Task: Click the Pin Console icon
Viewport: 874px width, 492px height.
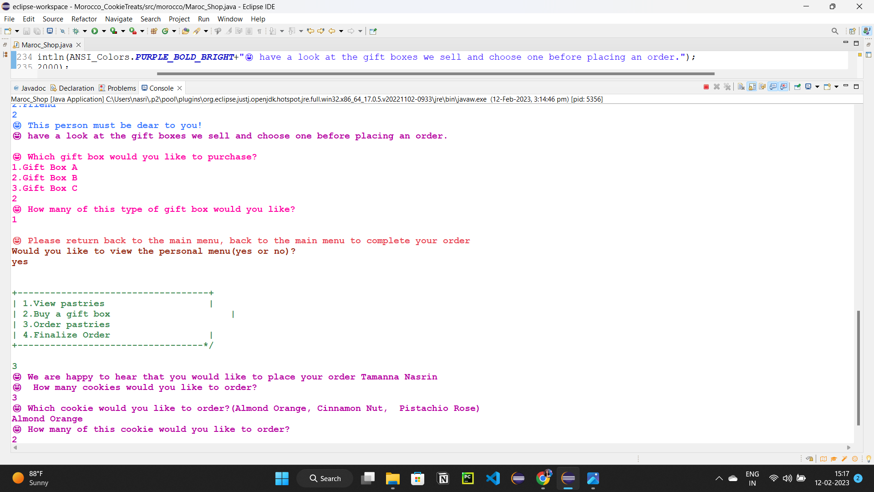Action: 798,87
